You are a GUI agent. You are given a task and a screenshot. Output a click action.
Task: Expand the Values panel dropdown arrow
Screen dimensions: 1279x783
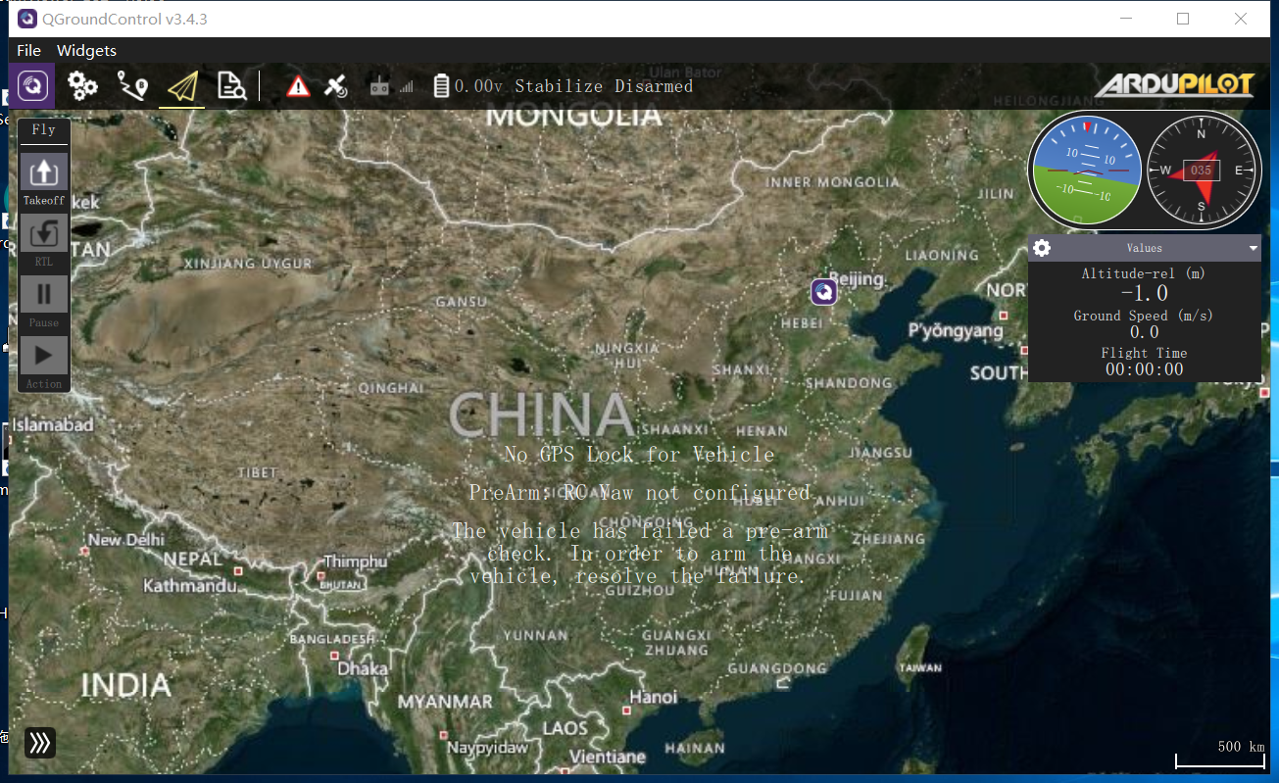coord(1253,249)
